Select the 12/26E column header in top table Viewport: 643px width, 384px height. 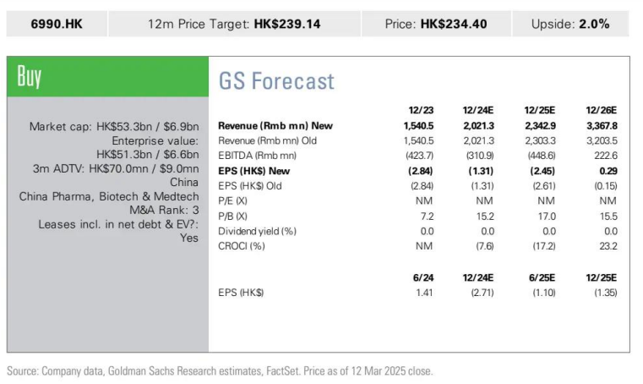[601, 110]
